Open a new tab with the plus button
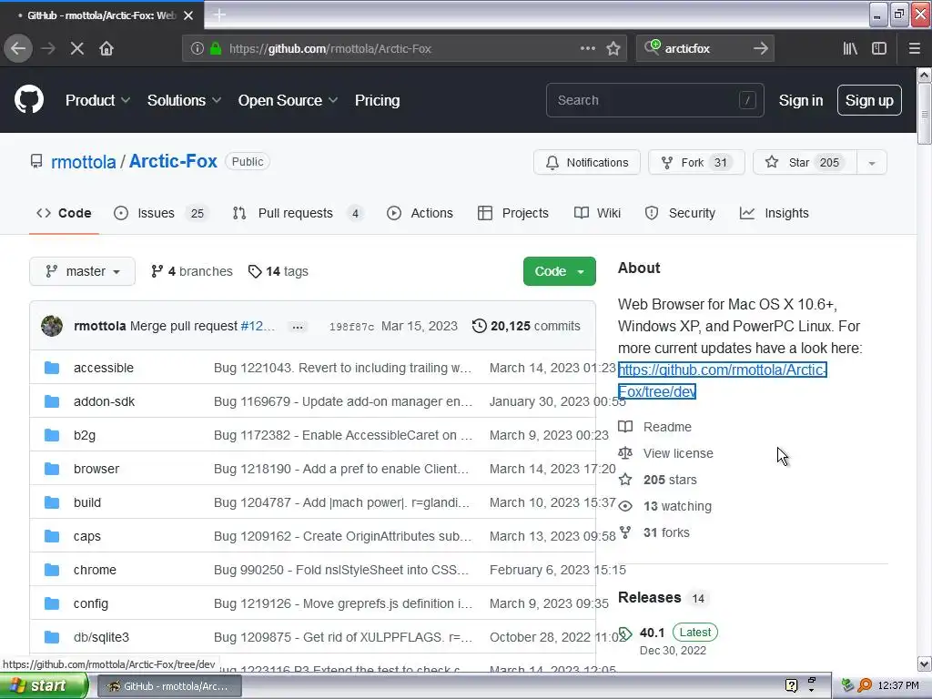The image size is (932, 699). click(x=219, y=15)
